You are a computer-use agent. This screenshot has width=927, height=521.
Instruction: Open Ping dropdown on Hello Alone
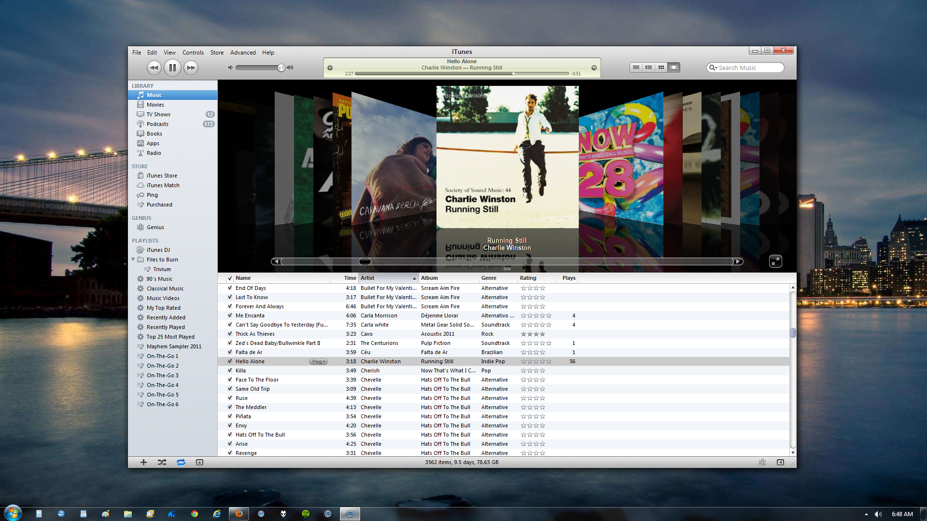click(x=319, y=362)
